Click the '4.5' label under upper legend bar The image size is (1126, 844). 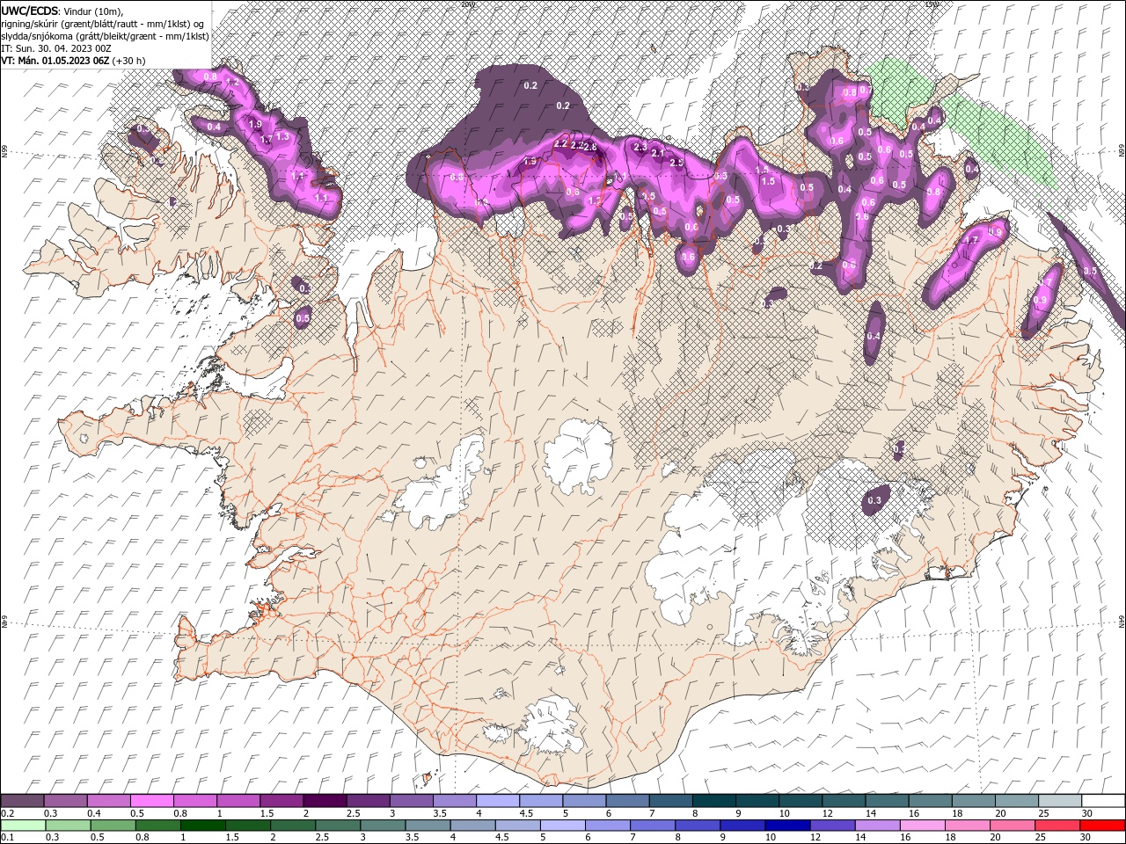(x=525, y=813)
